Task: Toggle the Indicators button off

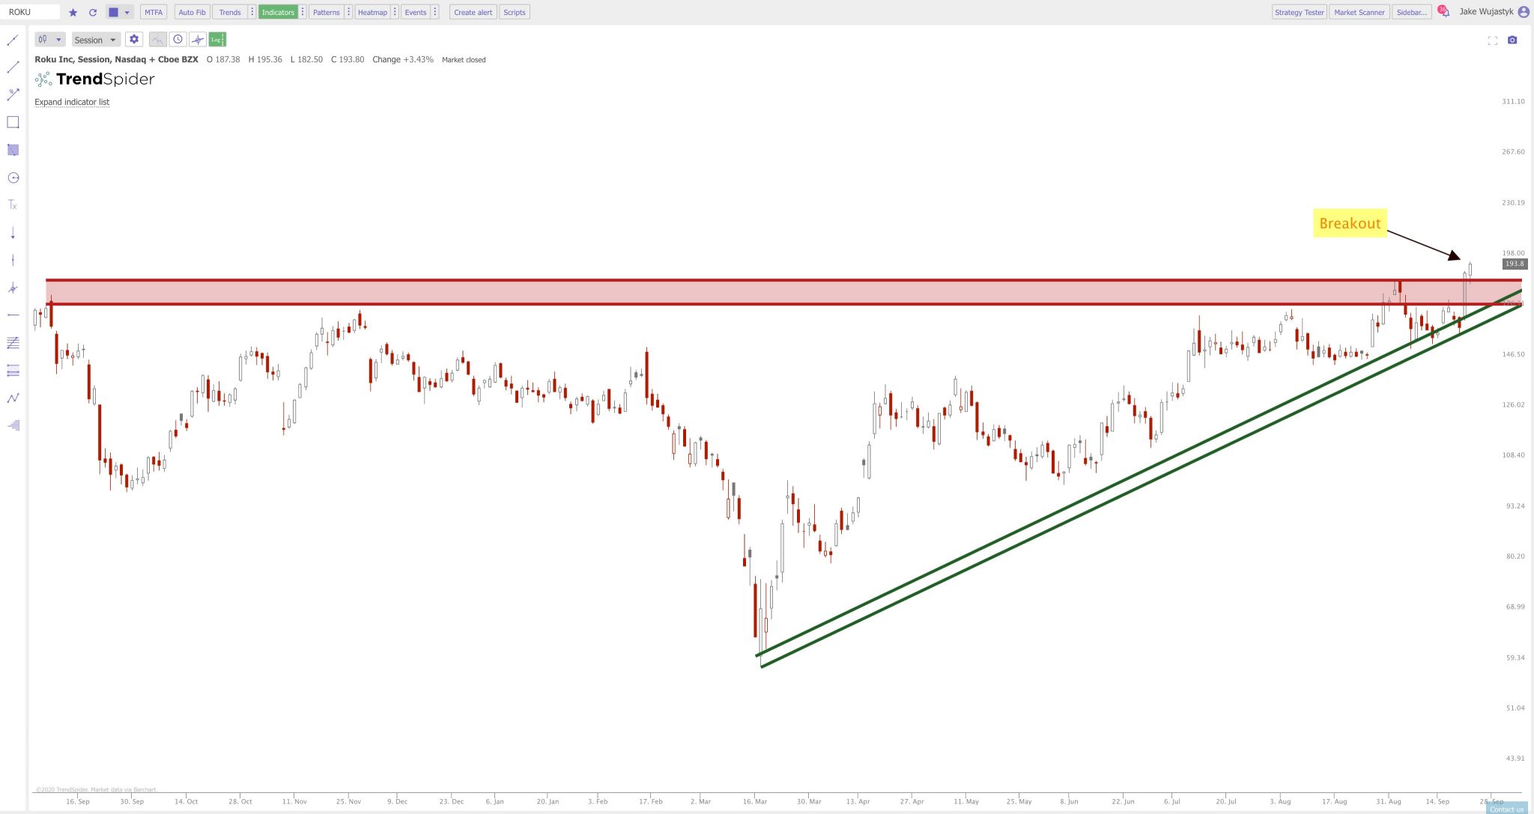Action: click(278, 12)
